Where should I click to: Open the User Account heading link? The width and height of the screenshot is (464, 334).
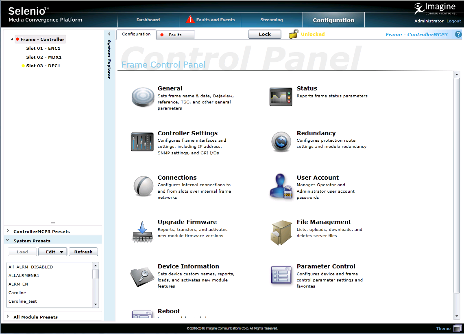point(318,178)
